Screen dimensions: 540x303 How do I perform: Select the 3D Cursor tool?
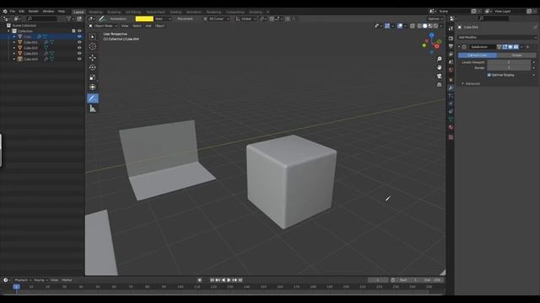[93, 46]
